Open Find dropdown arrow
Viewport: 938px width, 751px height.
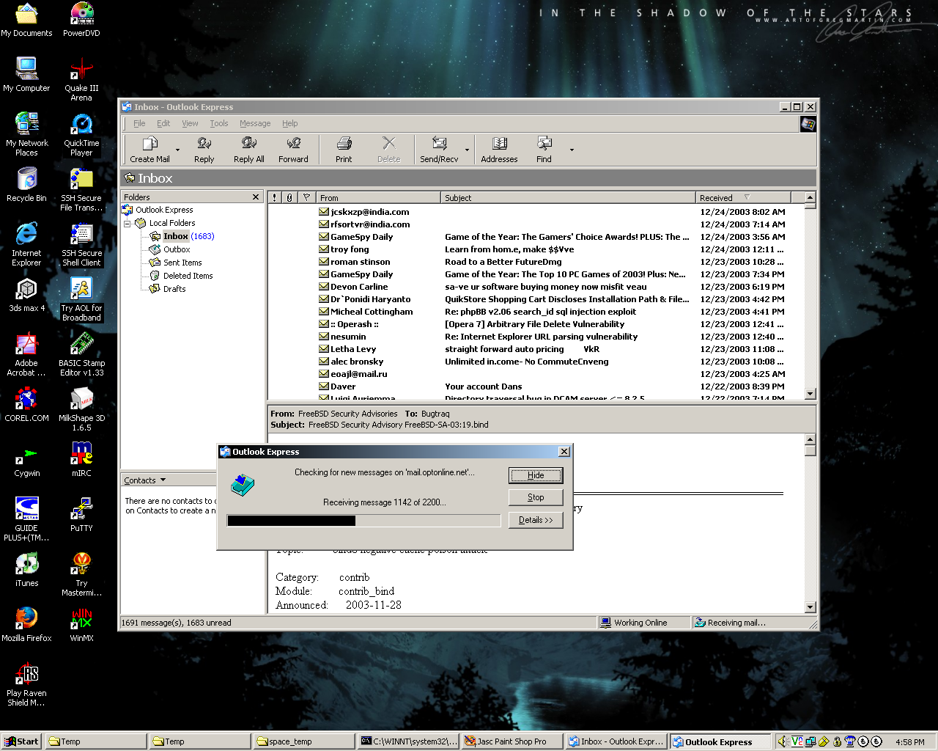click(x=572, y=150)
